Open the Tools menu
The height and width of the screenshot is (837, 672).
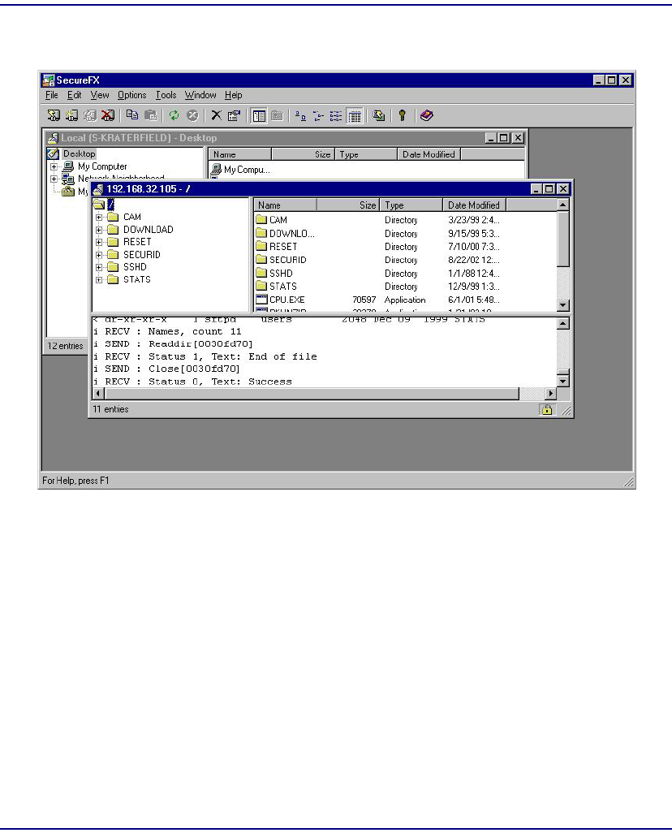(166, 95)
